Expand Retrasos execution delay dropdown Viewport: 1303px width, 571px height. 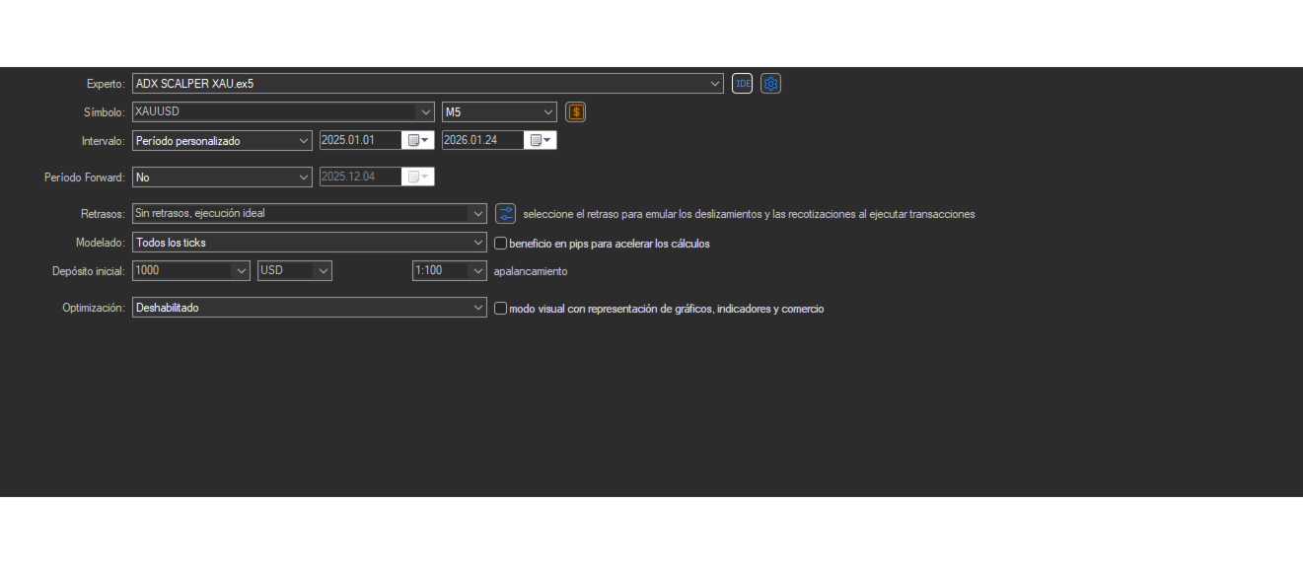click(478, 213)
